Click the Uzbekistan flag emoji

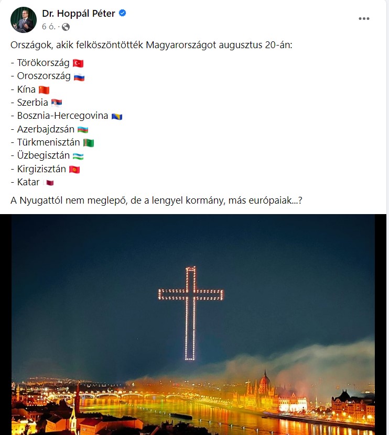coord(78,156)
